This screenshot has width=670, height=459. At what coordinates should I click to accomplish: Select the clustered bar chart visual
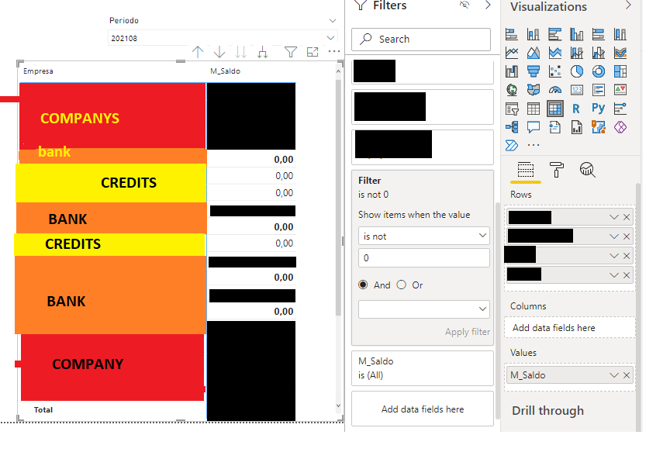555,34
